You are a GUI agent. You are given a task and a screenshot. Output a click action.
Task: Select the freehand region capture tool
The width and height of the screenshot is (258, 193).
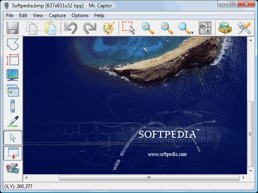tap(13, 44)
